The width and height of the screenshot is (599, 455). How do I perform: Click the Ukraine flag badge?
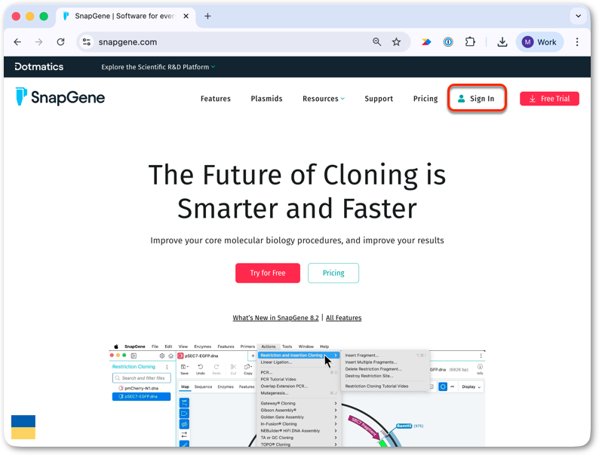23,427
